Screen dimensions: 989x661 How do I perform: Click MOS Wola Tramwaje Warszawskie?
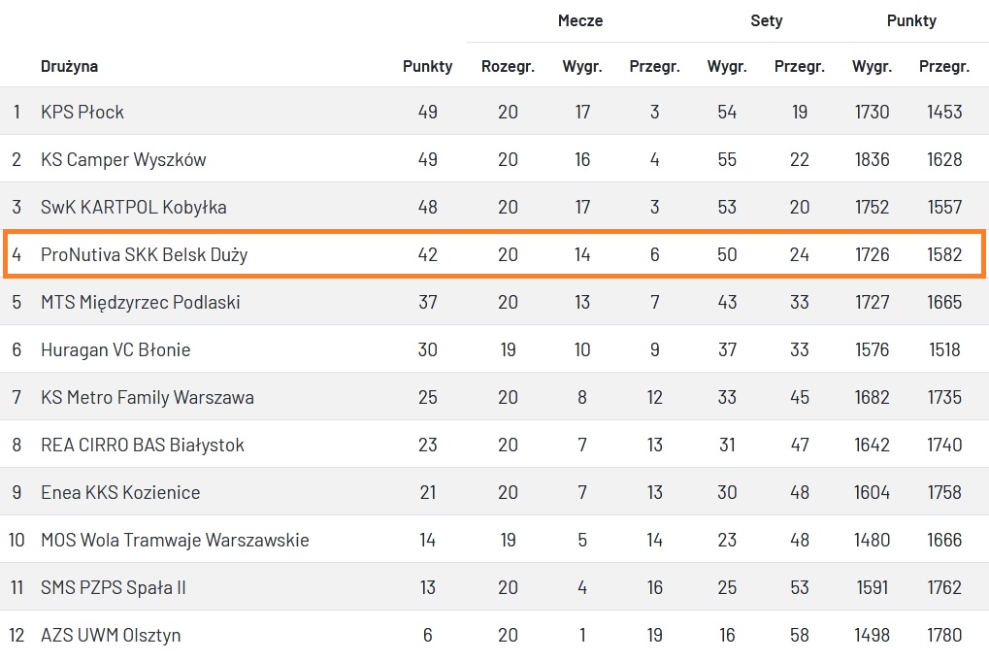coord(175,540)
